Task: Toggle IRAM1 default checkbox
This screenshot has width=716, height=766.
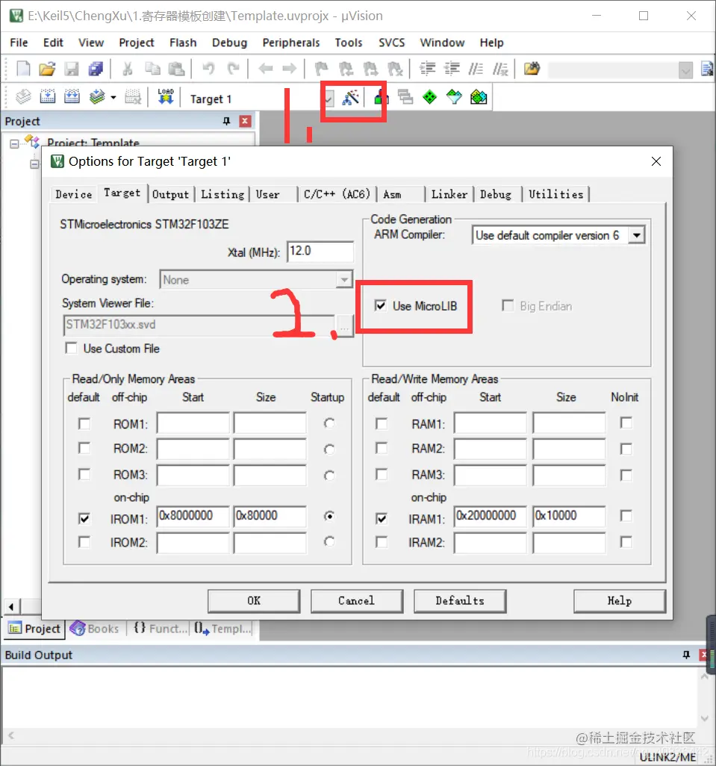Action: (382, 518)
